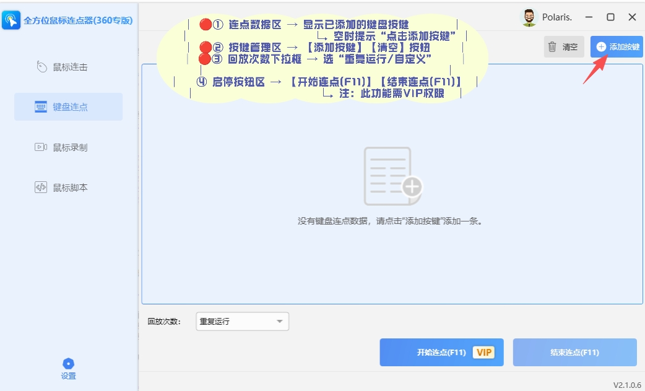Viewport: 645px width, 391px height.
Task: Select the code icon next to 鼠标脚本
Action: click(41, 187)
